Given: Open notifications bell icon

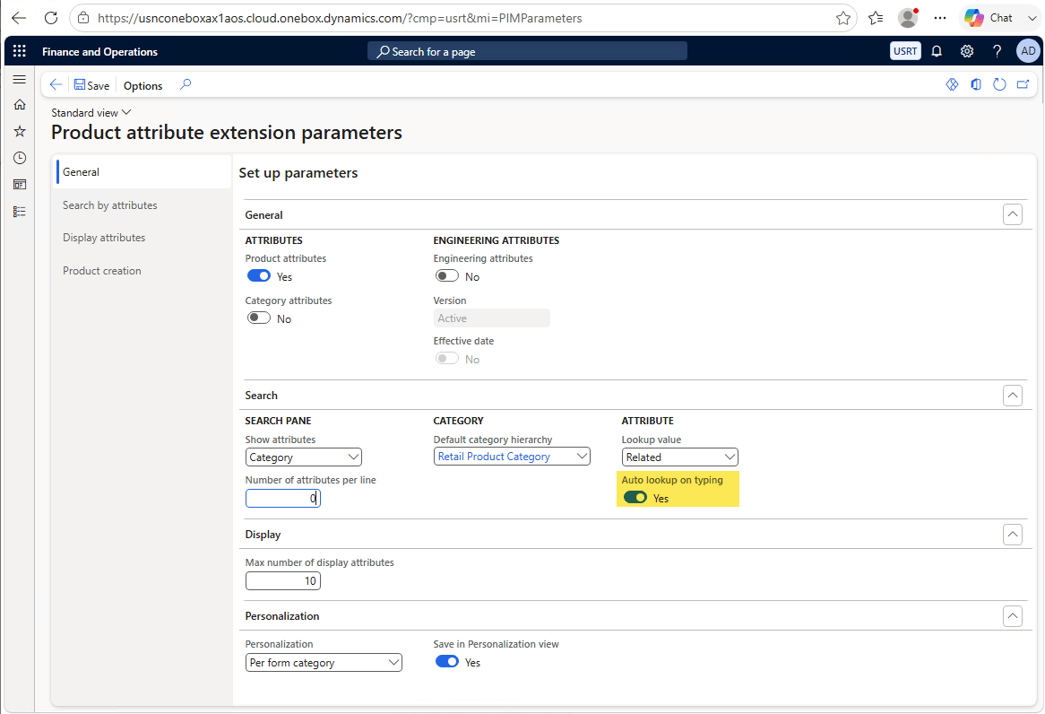Looking at the screenshot, I should coord(937,51).
